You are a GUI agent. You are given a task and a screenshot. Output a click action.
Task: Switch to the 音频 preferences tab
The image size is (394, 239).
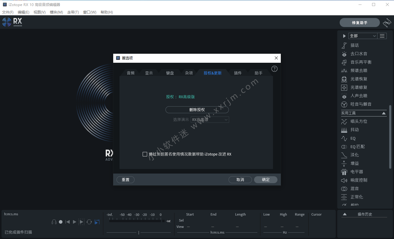pos(131,73)
